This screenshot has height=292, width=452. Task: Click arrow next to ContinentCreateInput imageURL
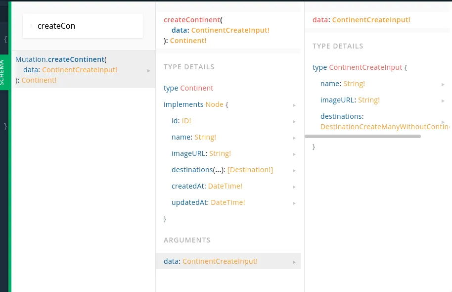coord(443,100)
